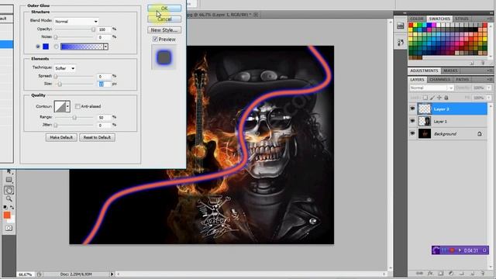Select the solid color radio button

click(38, 46)
